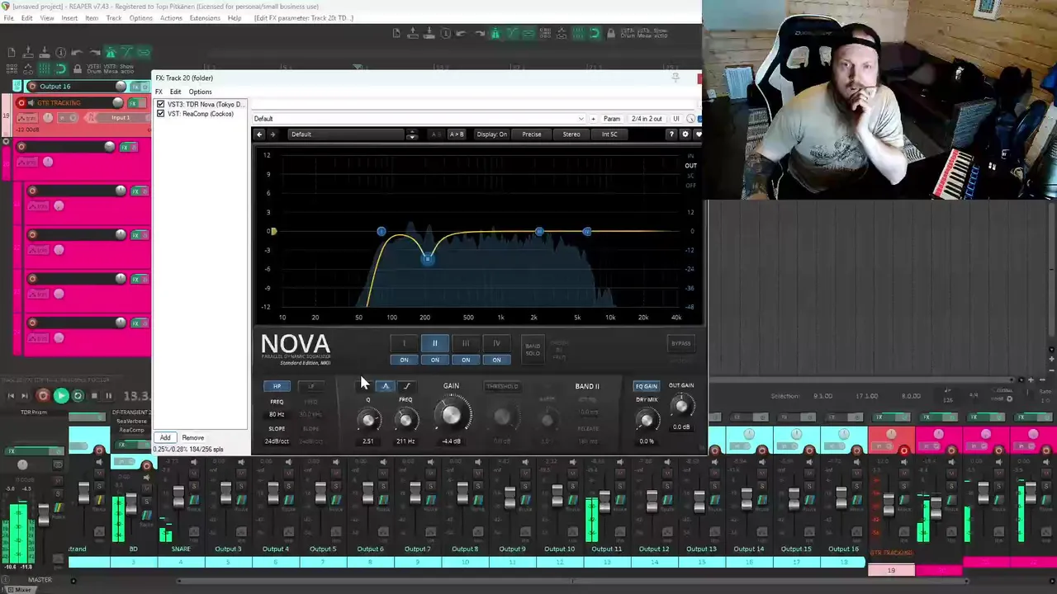1057x594 pixels.
Task: Toggle the EQ GAIN button
Action: click(647, 386)
